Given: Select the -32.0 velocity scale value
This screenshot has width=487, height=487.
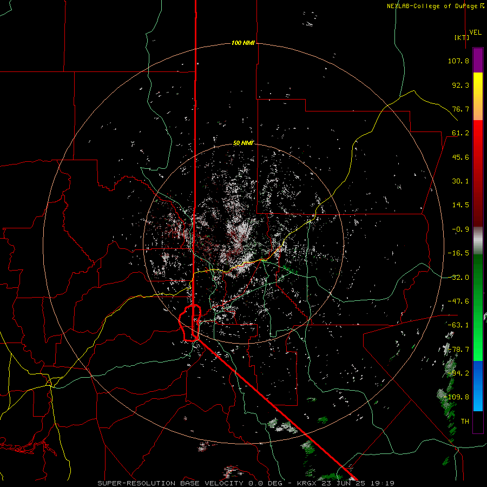Looking at the screenshot, I should tap(458, 278).
